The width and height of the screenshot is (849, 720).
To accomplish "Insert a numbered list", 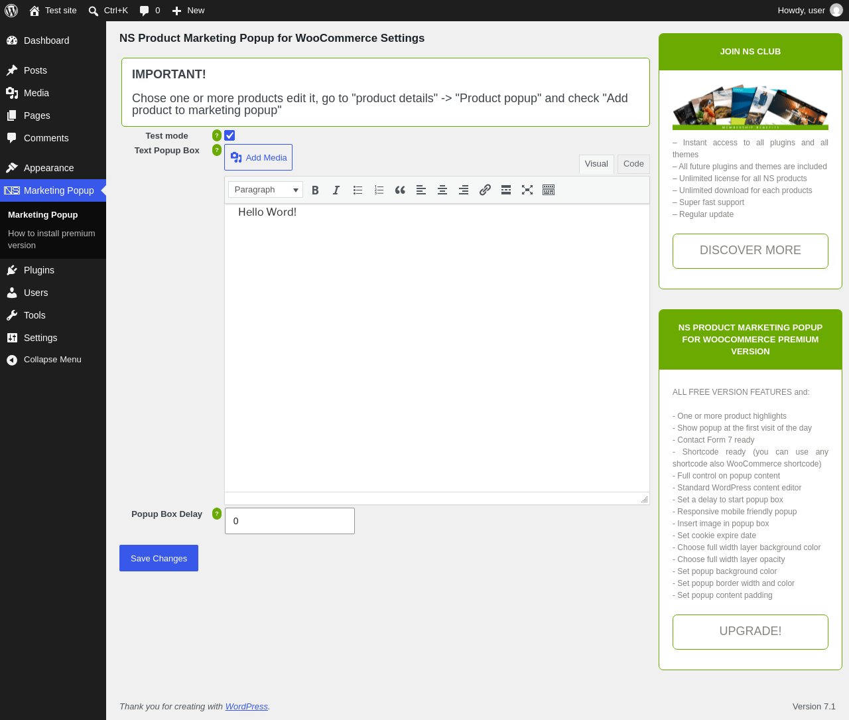I will click(379, 190).
